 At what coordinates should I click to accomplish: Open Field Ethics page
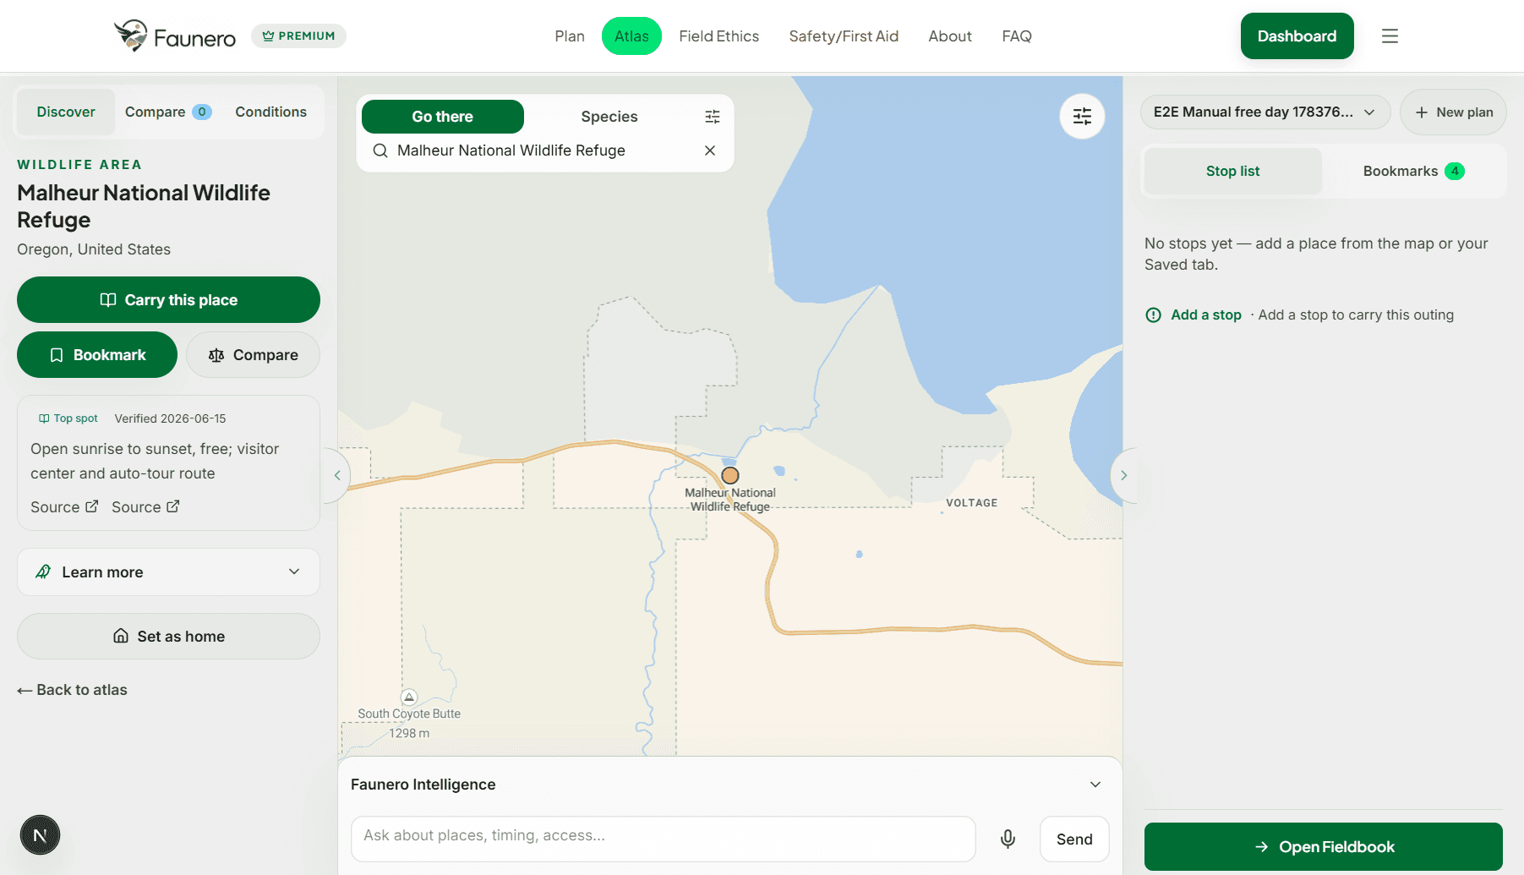pyautogui.click(x=718, y=36)
